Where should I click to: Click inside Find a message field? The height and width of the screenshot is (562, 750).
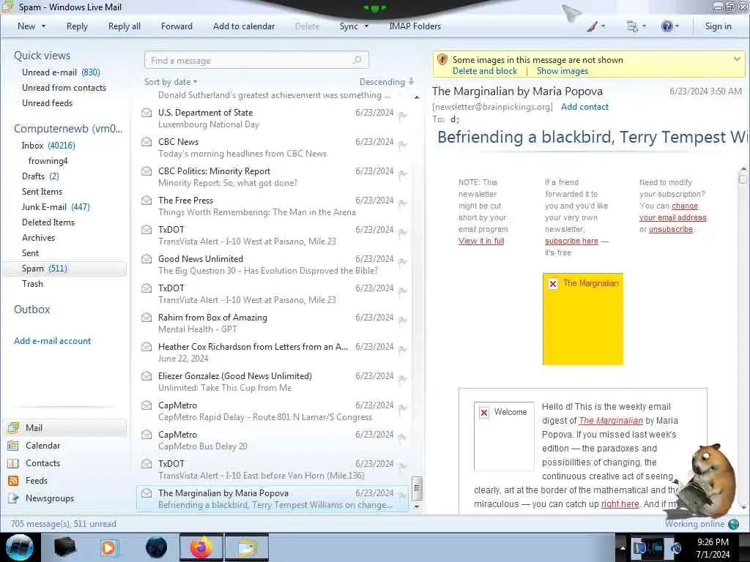click(x=256, y=60)
